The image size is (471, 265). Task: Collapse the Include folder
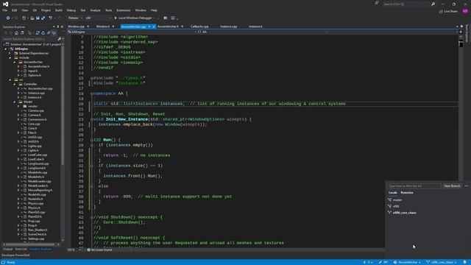click(x=10, y=57)
